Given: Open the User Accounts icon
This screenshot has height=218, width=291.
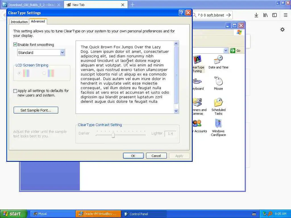Looking at the screenshot, I should (199, 126).
